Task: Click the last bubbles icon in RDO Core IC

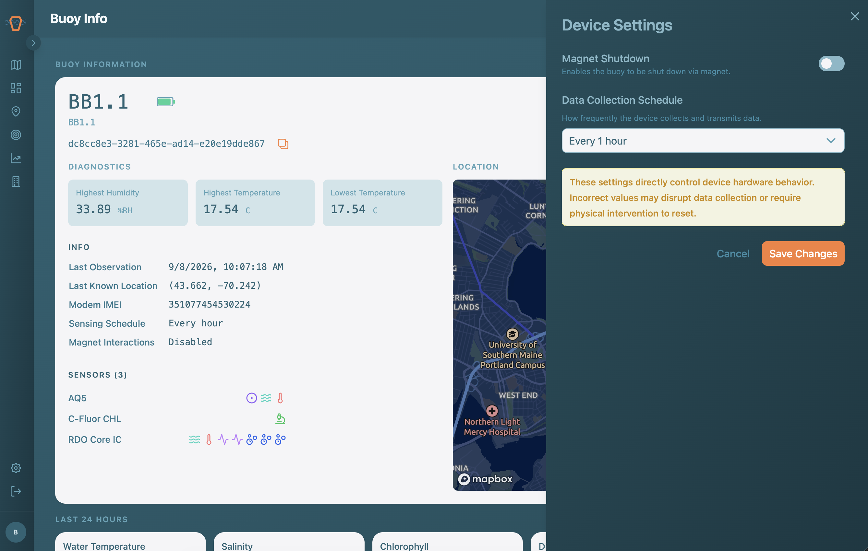Action: (281, 440)
